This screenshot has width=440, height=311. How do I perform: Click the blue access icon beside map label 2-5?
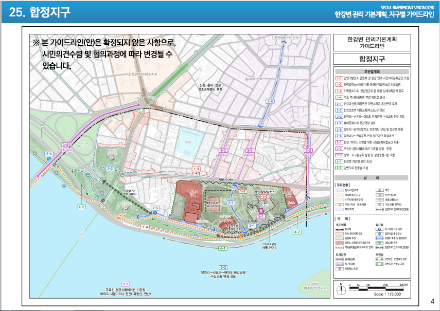tap(155, 213)
